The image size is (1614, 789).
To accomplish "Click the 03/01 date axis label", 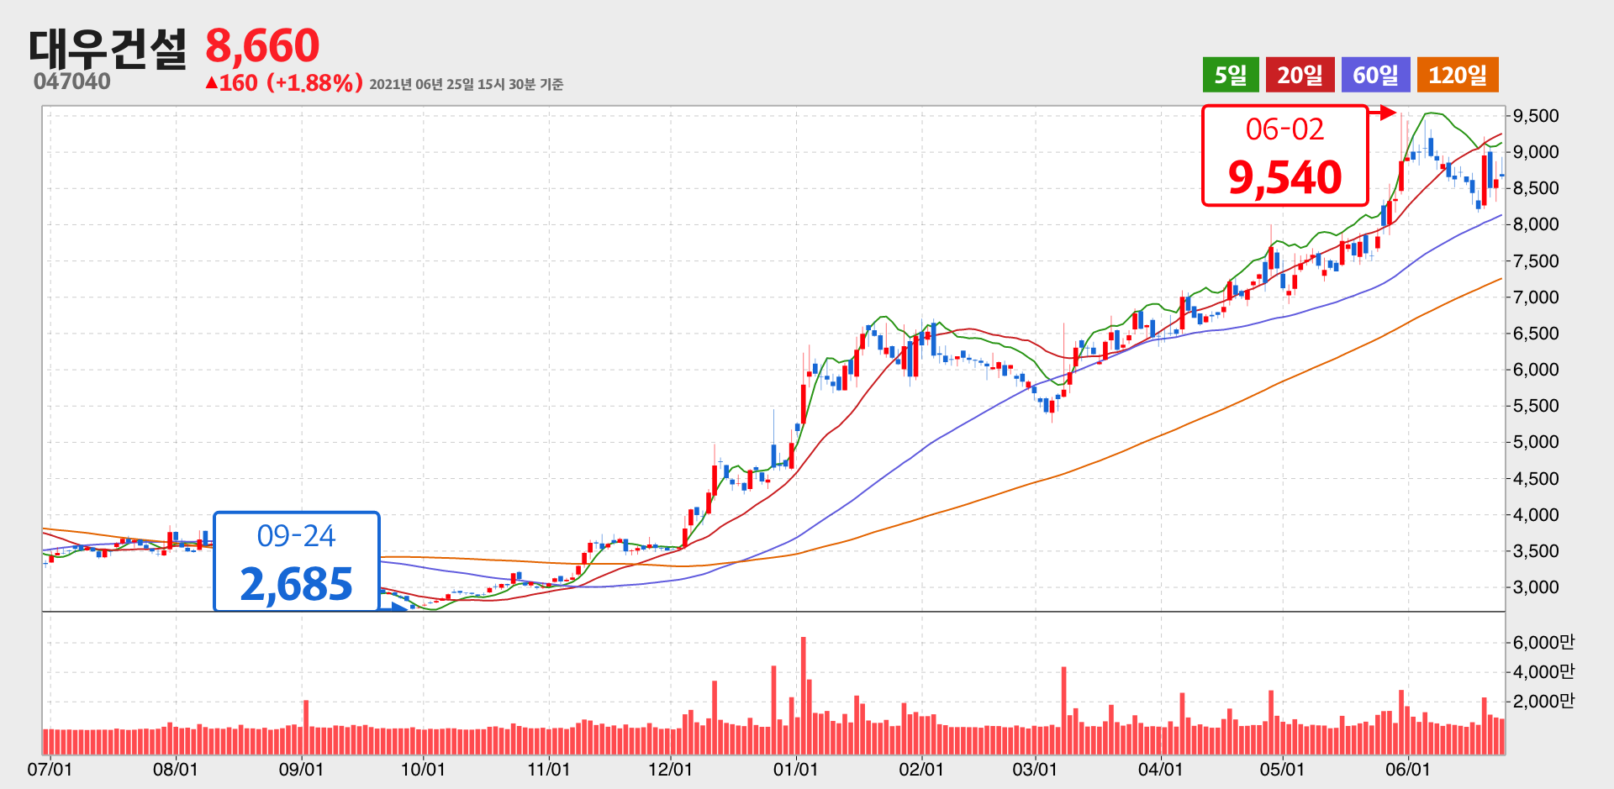I will pos(1035,770).
